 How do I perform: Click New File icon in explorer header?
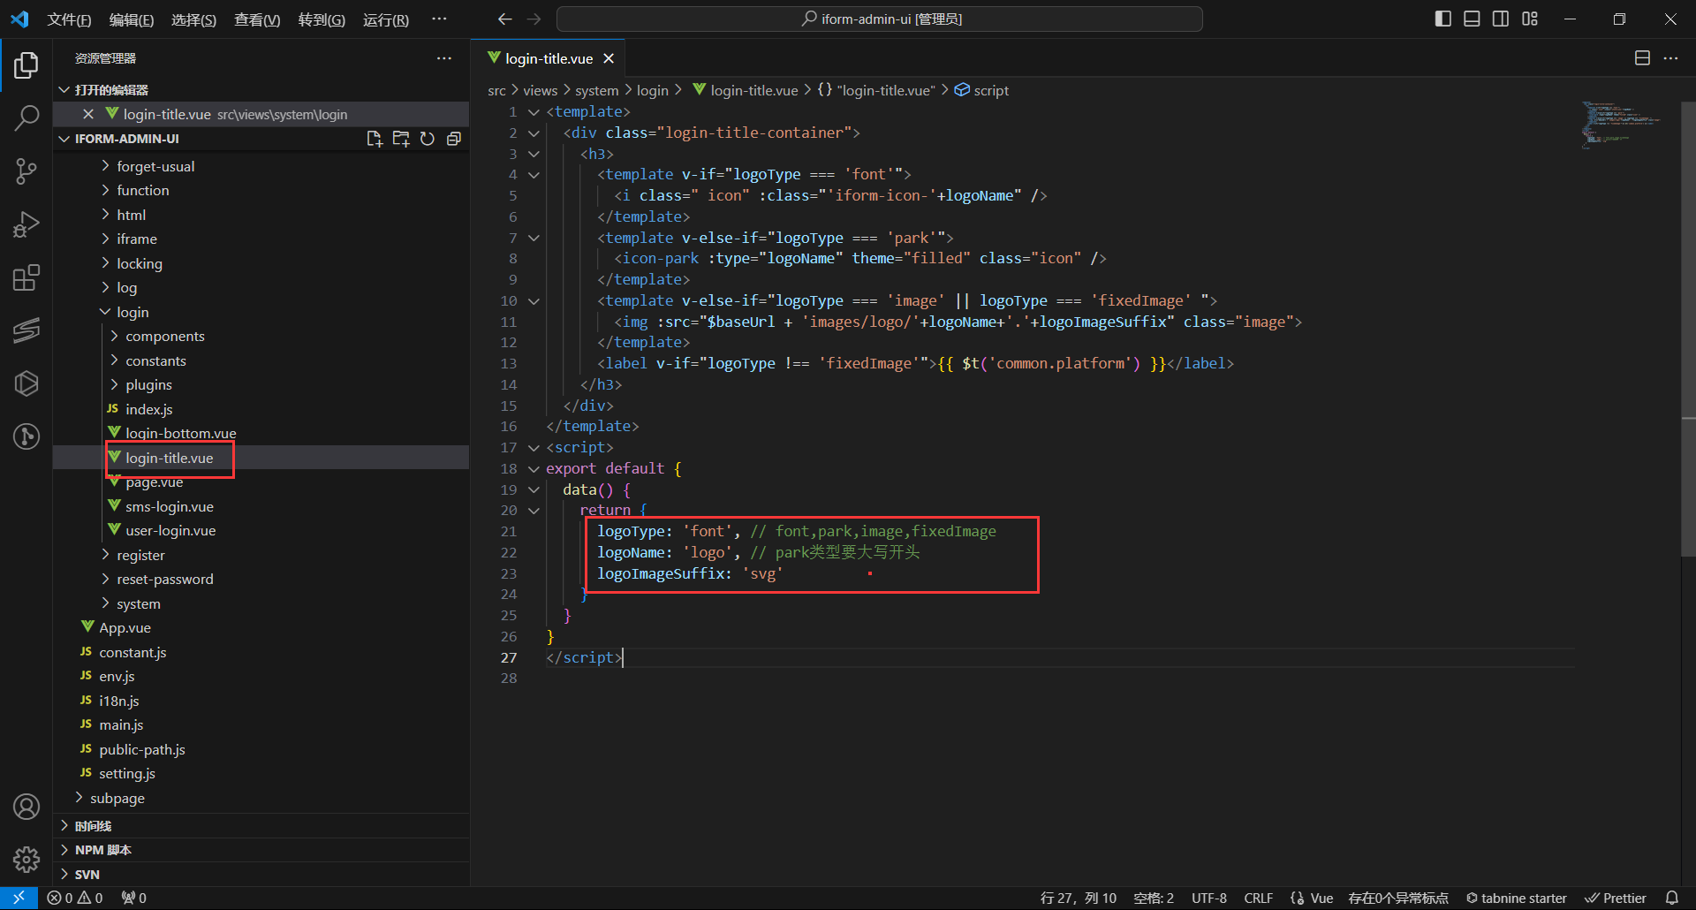pos(375,139)
